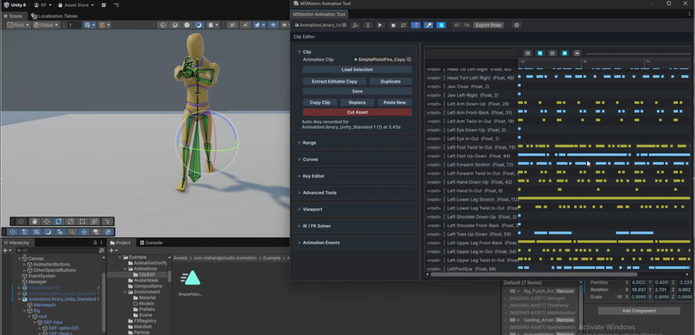Screen dimensions: 695x335
Task: Select the Transform tool in scene toolbar
Action: pos(94,221)
